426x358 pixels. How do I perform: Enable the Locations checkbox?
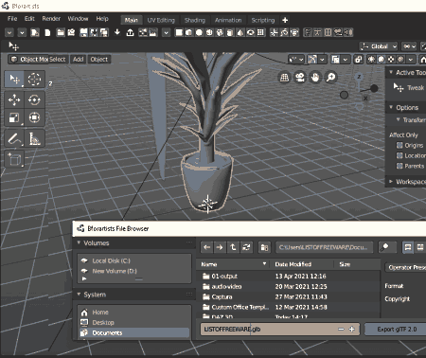(x=399, y=155)
